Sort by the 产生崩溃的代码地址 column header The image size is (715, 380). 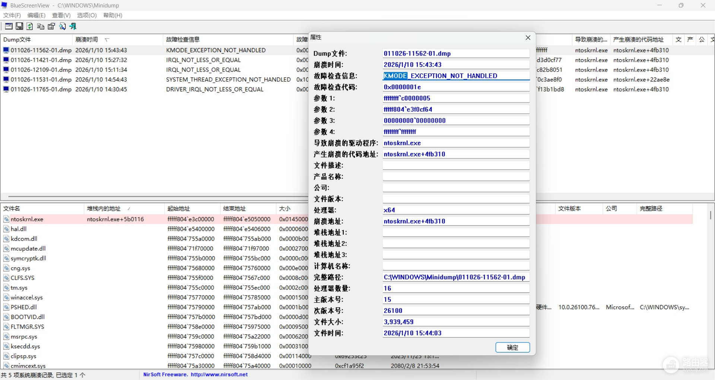pyautogui.click(x=641, y=39)
